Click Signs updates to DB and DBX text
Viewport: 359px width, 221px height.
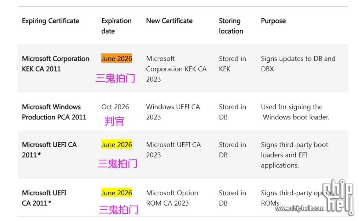(298, 64)
